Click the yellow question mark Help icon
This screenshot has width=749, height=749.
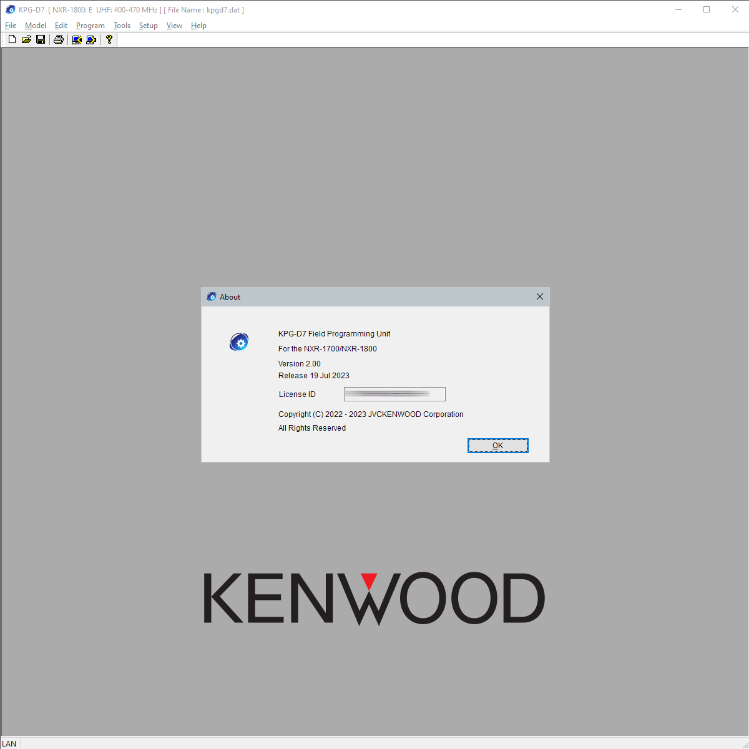(109, 39)
